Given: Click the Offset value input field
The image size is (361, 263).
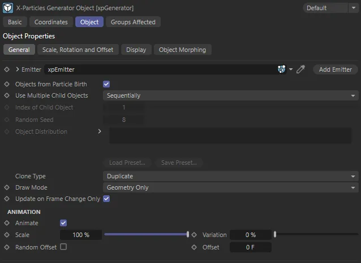Looking at the screenshot, I should pyautogui.click(x=250, y=247).
